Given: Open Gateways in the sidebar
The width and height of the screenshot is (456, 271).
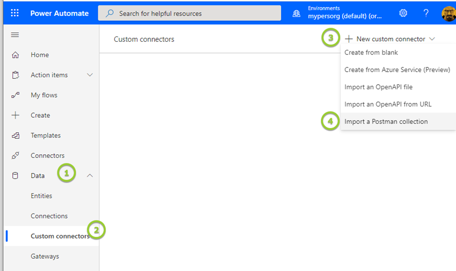Looking at the screenshot, I should 45,257.
